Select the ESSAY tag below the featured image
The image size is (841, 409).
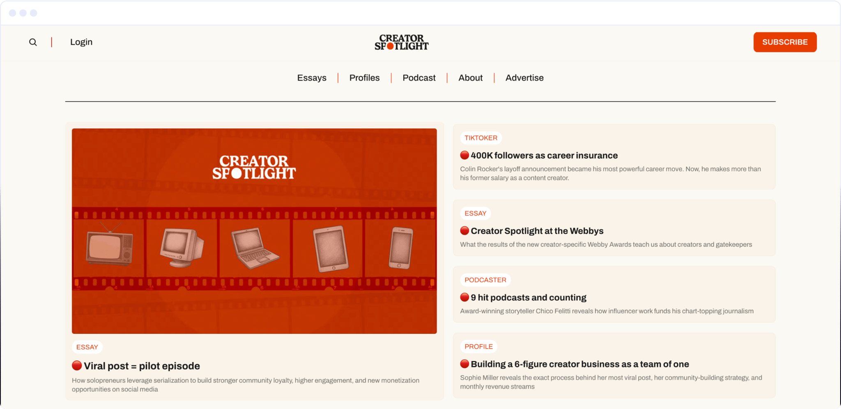[87, 347]
